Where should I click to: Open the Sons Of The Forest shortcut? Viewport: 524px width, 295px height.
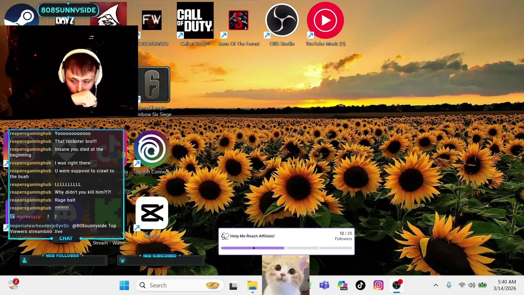239,24
